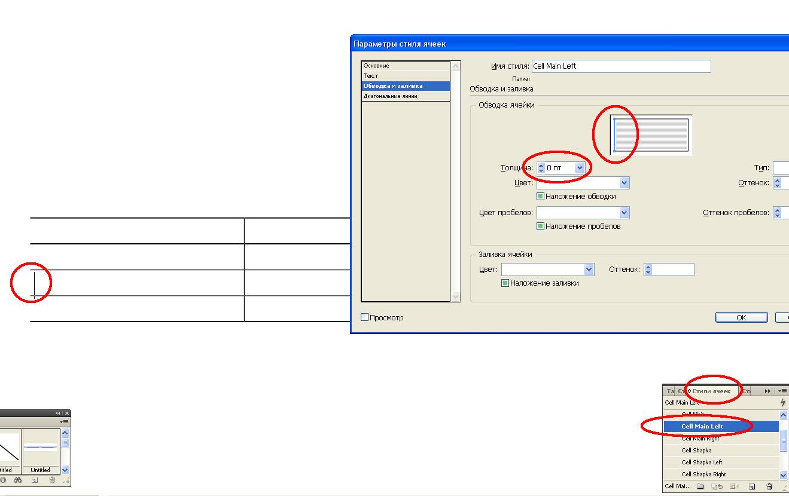The height and width of the screenshot is (496, 789).
Task: Select Cell Main Right in the styles list
Action: click(x=721, y=438)
